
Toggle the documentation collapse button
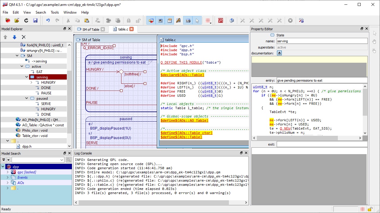click(x=279, y=53)
